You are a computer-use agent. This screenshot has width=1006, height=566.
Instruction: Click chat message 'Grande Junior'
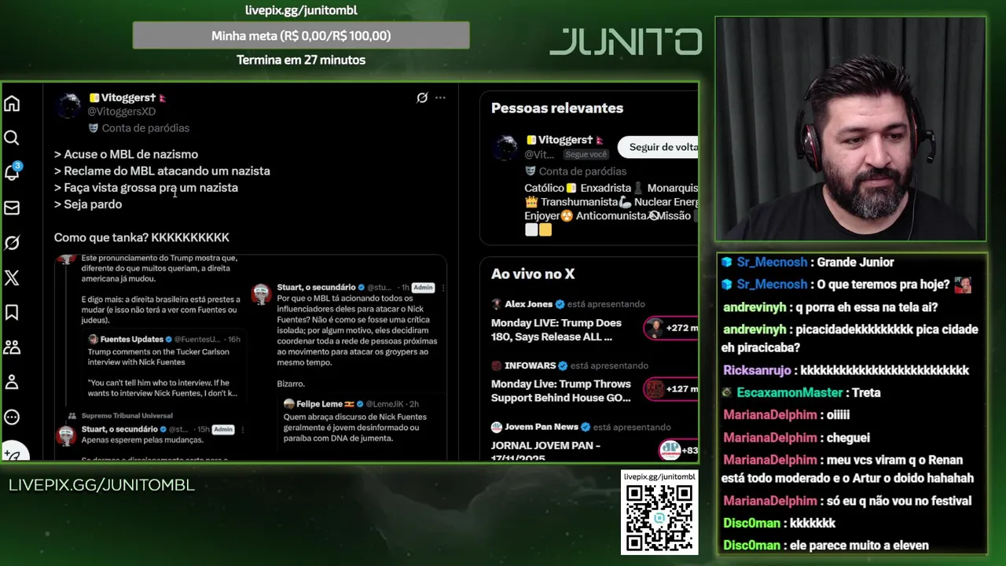855,263
